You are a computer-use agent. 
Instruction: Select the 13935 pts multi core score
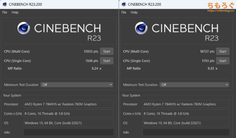tap(91, 52)
